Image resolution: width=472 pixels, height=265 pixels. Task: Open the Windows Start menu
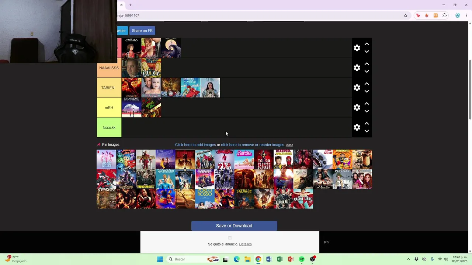click(160, 259)
